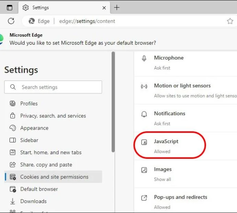Click the Images picture icon
The width and height of the screenshot is (237, 213).
coord(144,170)
